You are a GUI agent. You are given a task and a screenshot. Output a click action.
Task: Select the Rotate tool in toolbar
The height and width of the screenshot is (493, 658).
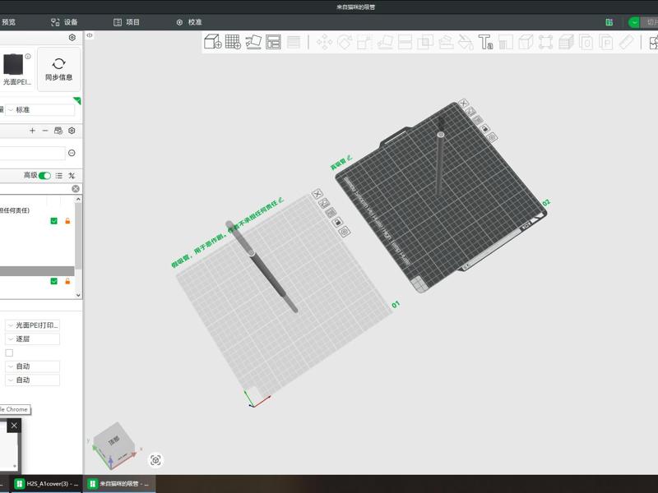(345, 42)
